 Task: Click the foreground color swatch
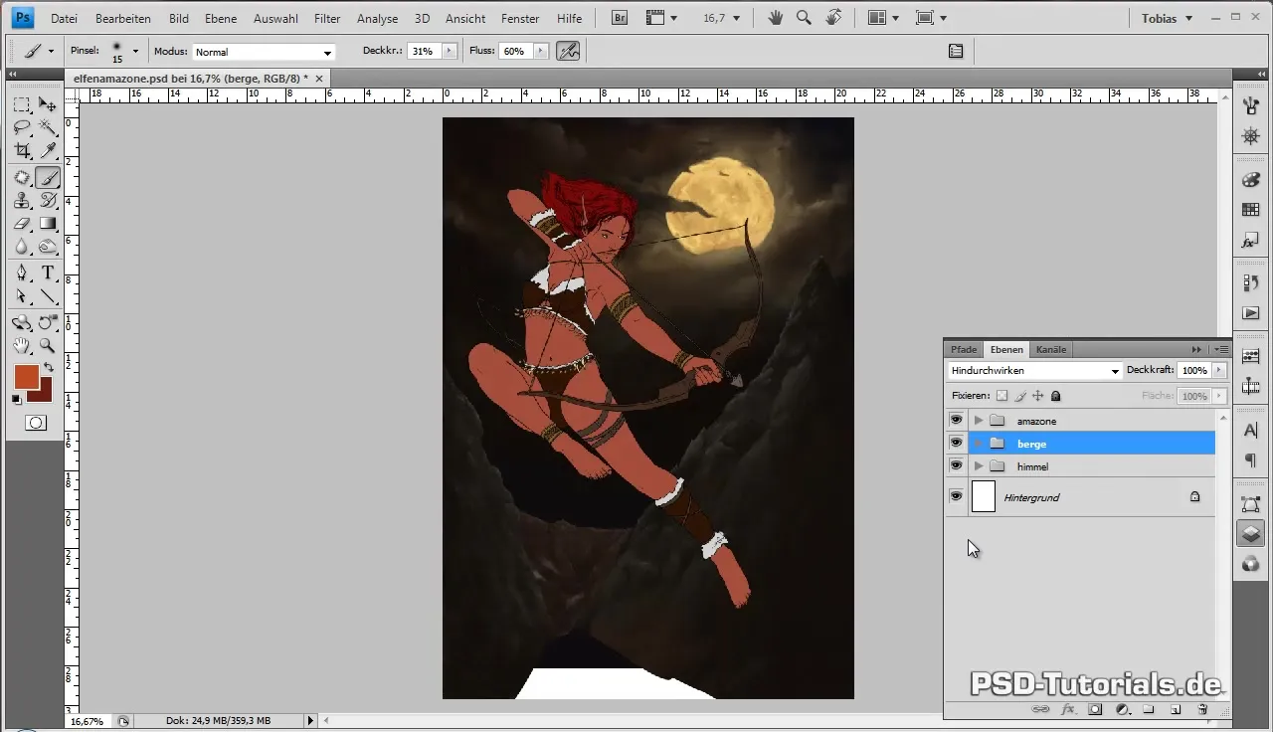(x=25, y=376)
